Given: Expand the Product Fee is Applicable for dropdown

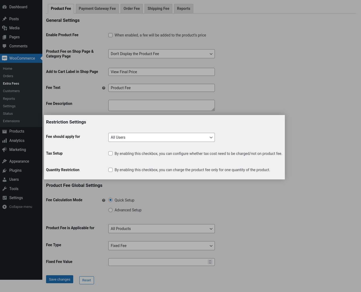Looking at the screenshot, I should (161, 229).
